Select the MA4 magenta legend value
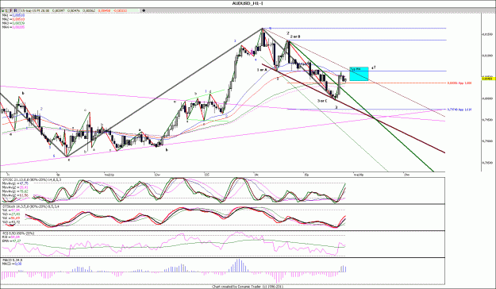 [x=18, y=27]
